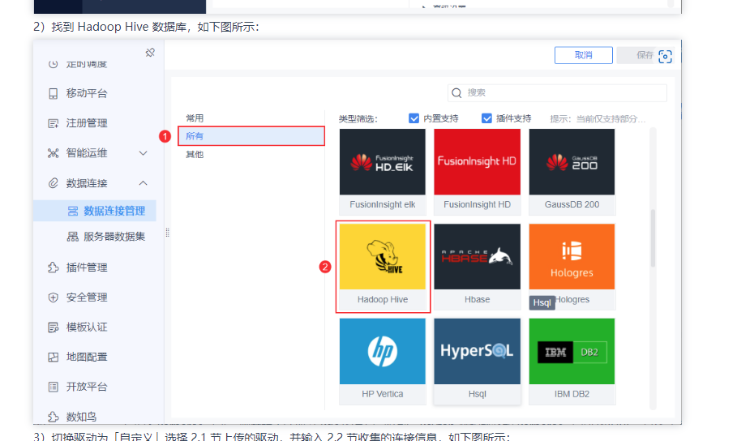The width and height of the screenshot is (737, 441).
Task: Click the 开放平台 label
Action: pyautogui.click(x=87, y=387)
